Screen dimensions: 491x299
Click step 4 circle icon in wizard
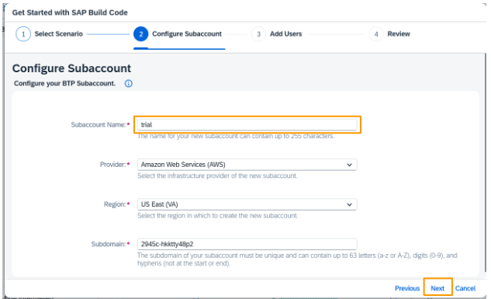pyautogui.click(x=376, y=34)
